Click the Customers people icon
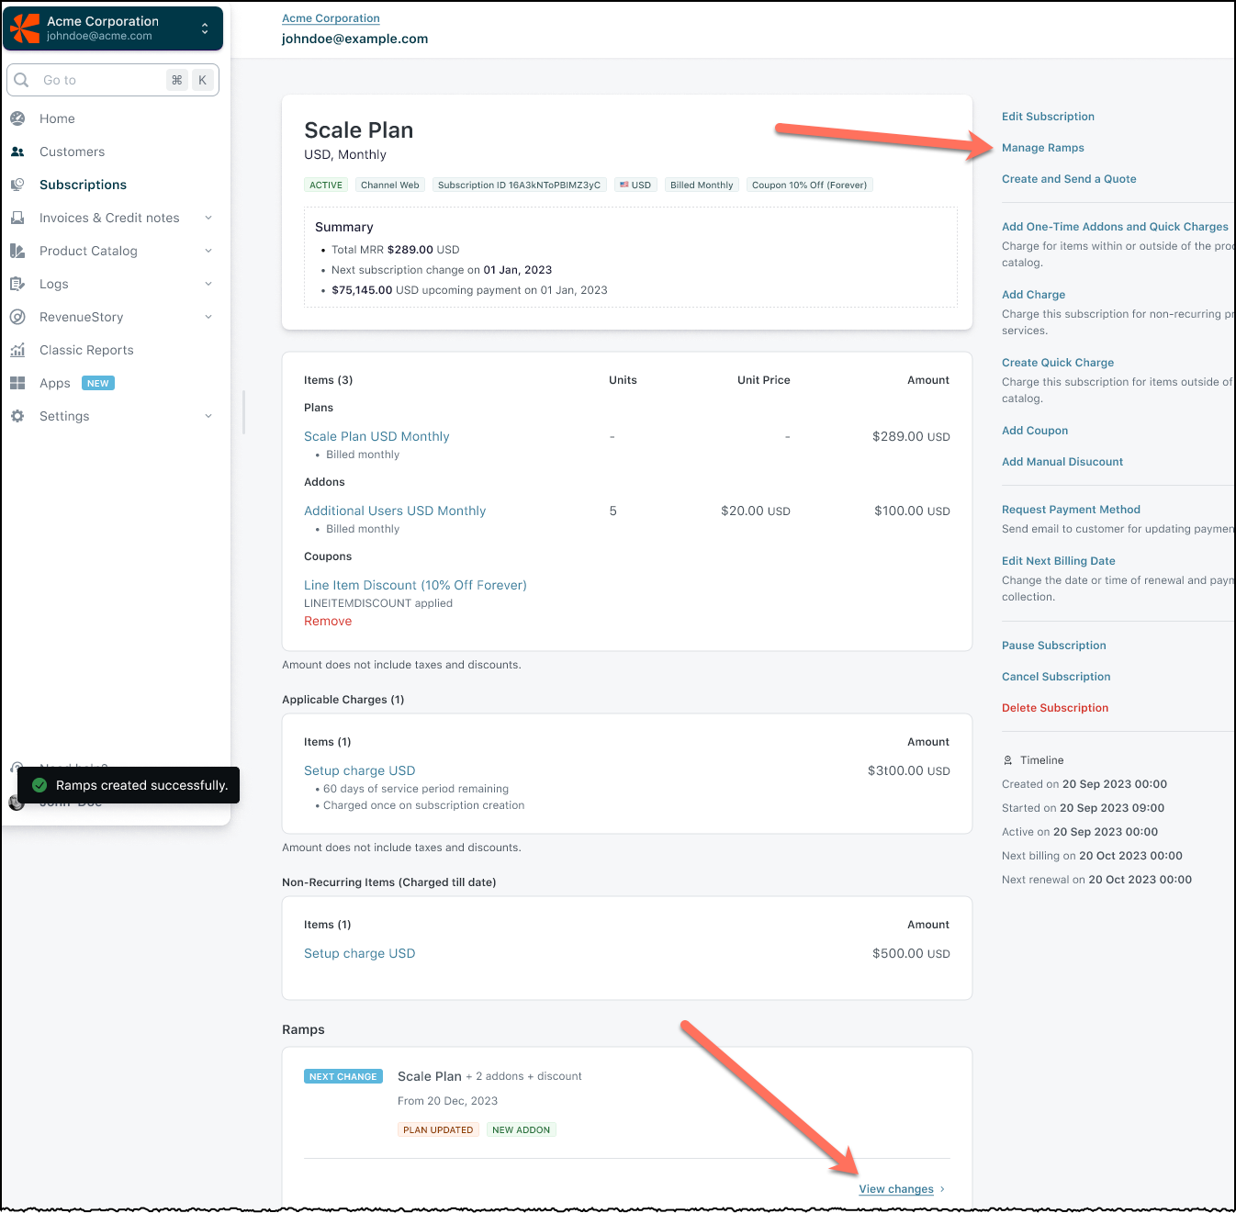The height and width of the screenshot is (1213, 1236). pos(17,152)
